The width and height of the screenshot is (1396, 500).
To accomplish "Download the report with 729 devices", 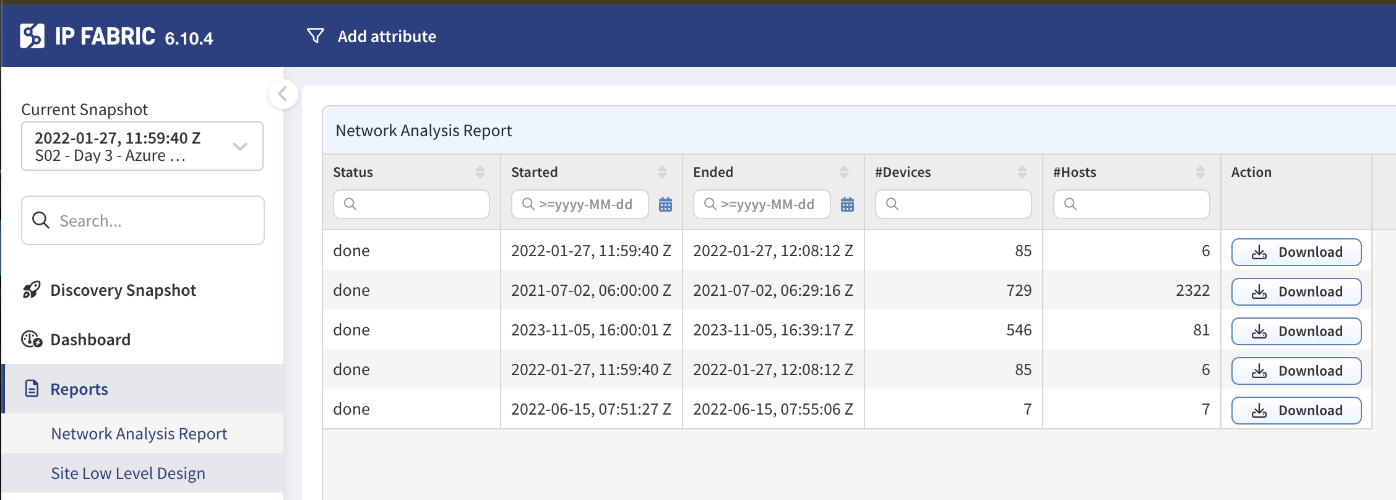I will click(x=1296, y=291).
